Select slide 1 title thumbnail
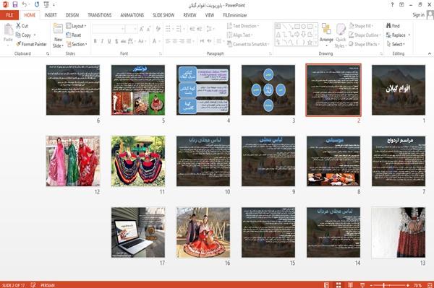 (x=399, y=90)
